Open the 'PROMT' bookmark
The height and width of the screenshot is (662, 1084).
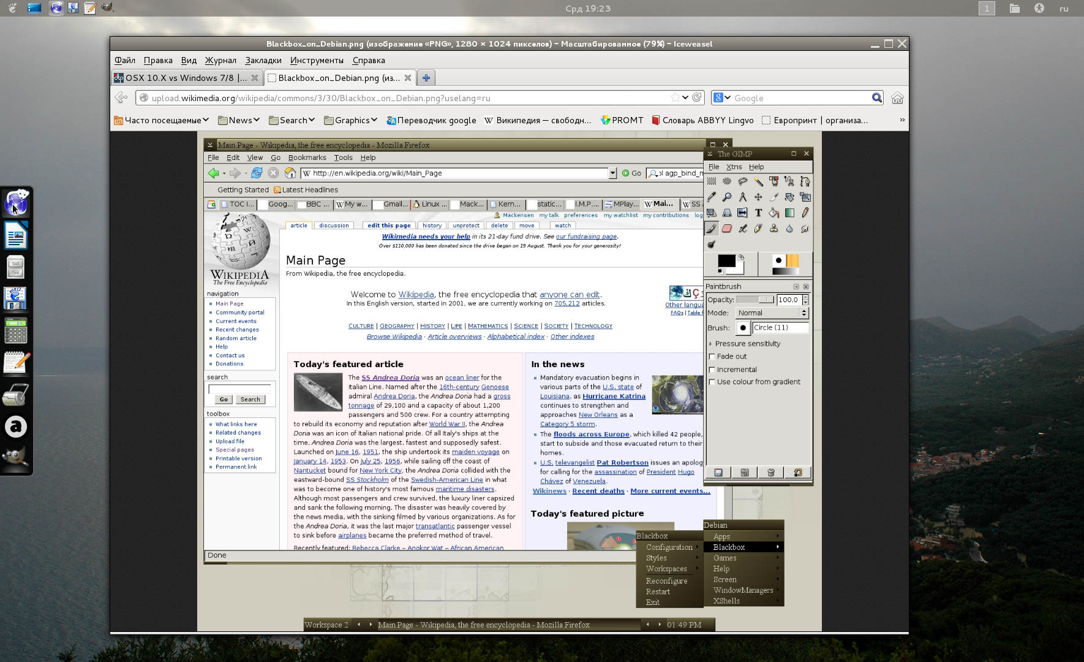622,120
